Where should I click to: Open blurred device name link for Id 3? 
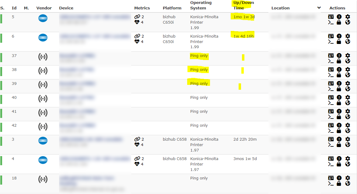coord(91,139)
